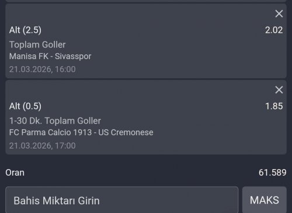The width and height of the screenshot is (292, 213).
Task: Tap the 1-30 Dk. Toplam Goller market
Action: [x=55, y=121]
